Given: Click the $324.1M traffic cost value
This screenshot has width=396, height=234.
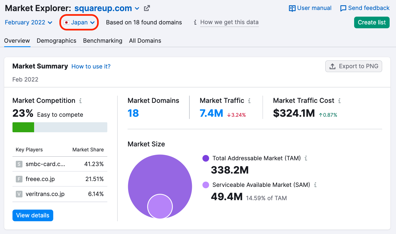Looking at the screenshot, I should pyautogui.click(x=294, y=113).
